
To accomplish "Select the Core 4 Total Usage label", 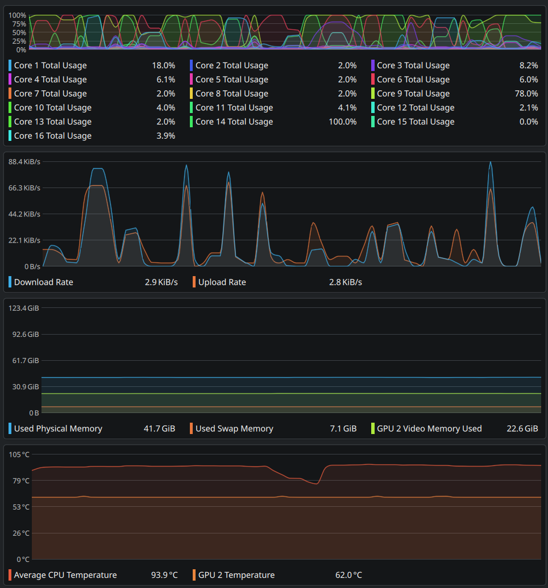I will coord(50,80).
